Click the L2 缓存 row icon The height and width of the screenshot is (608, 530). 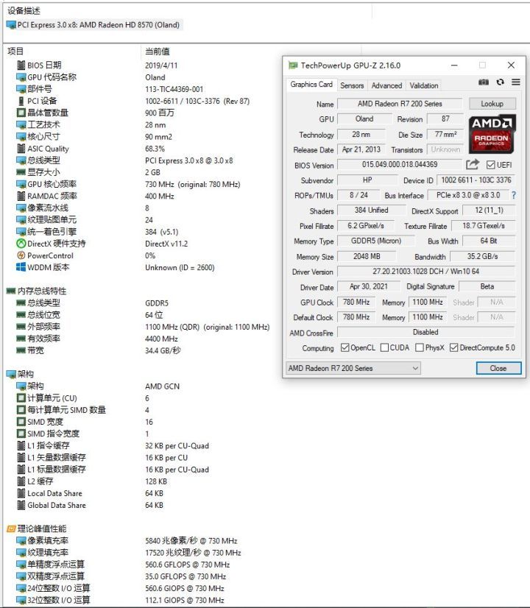pyautogui.click(x=21, y=481)
